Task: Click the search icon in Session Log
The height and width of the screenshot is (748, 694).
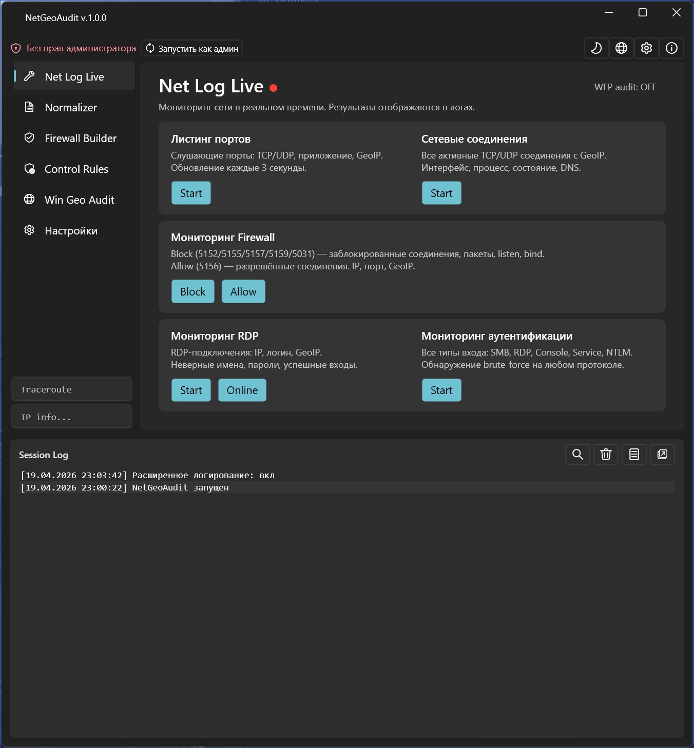Action: tap(577, 455)
